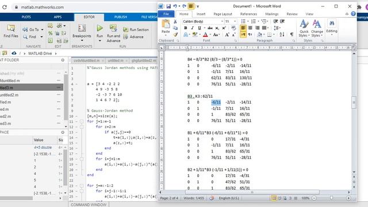Switch to MATLAB PLOTS tab

tap(26, 17)
